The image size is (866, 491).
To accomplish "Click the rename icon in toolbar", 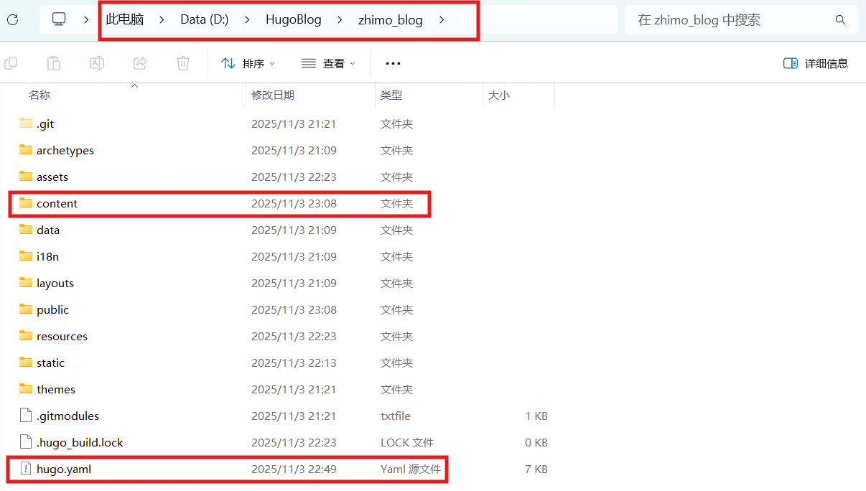I will 97,63.
